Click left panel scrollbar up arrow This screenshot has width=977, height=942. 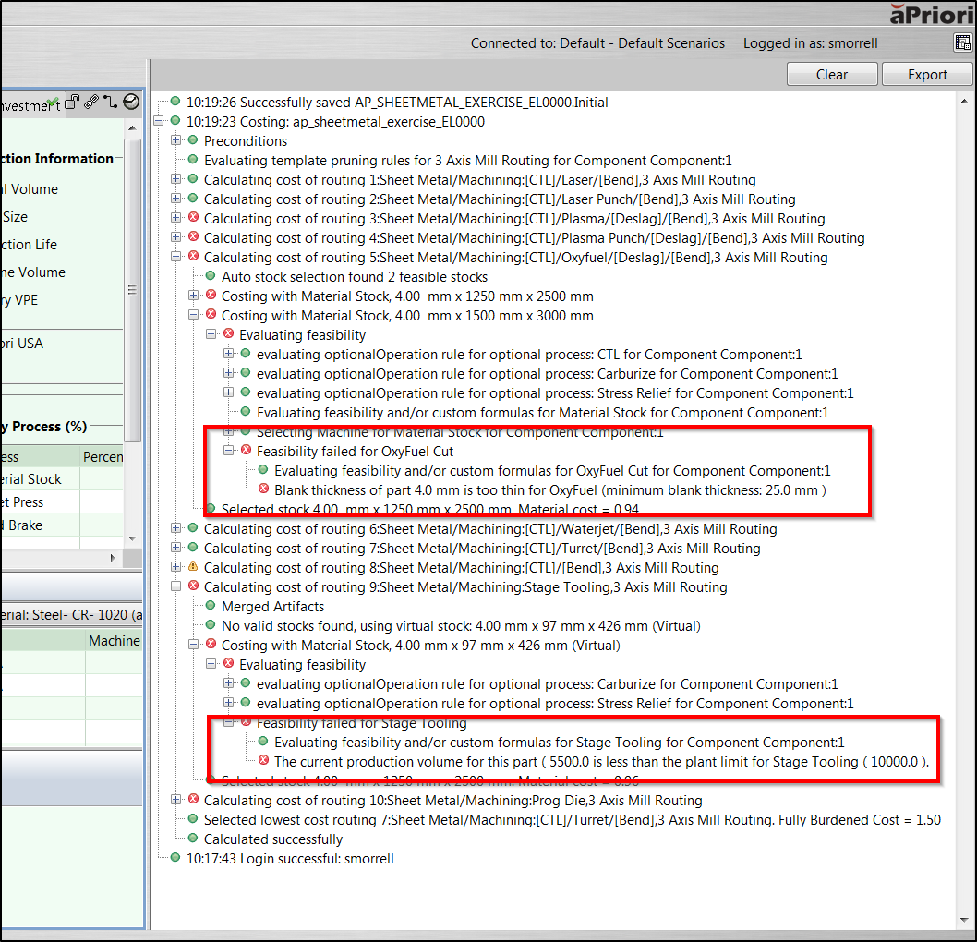[x=132, y=127]
